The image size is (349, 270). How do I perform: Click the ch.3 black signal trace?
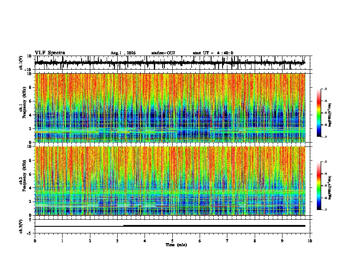(170, 226)
